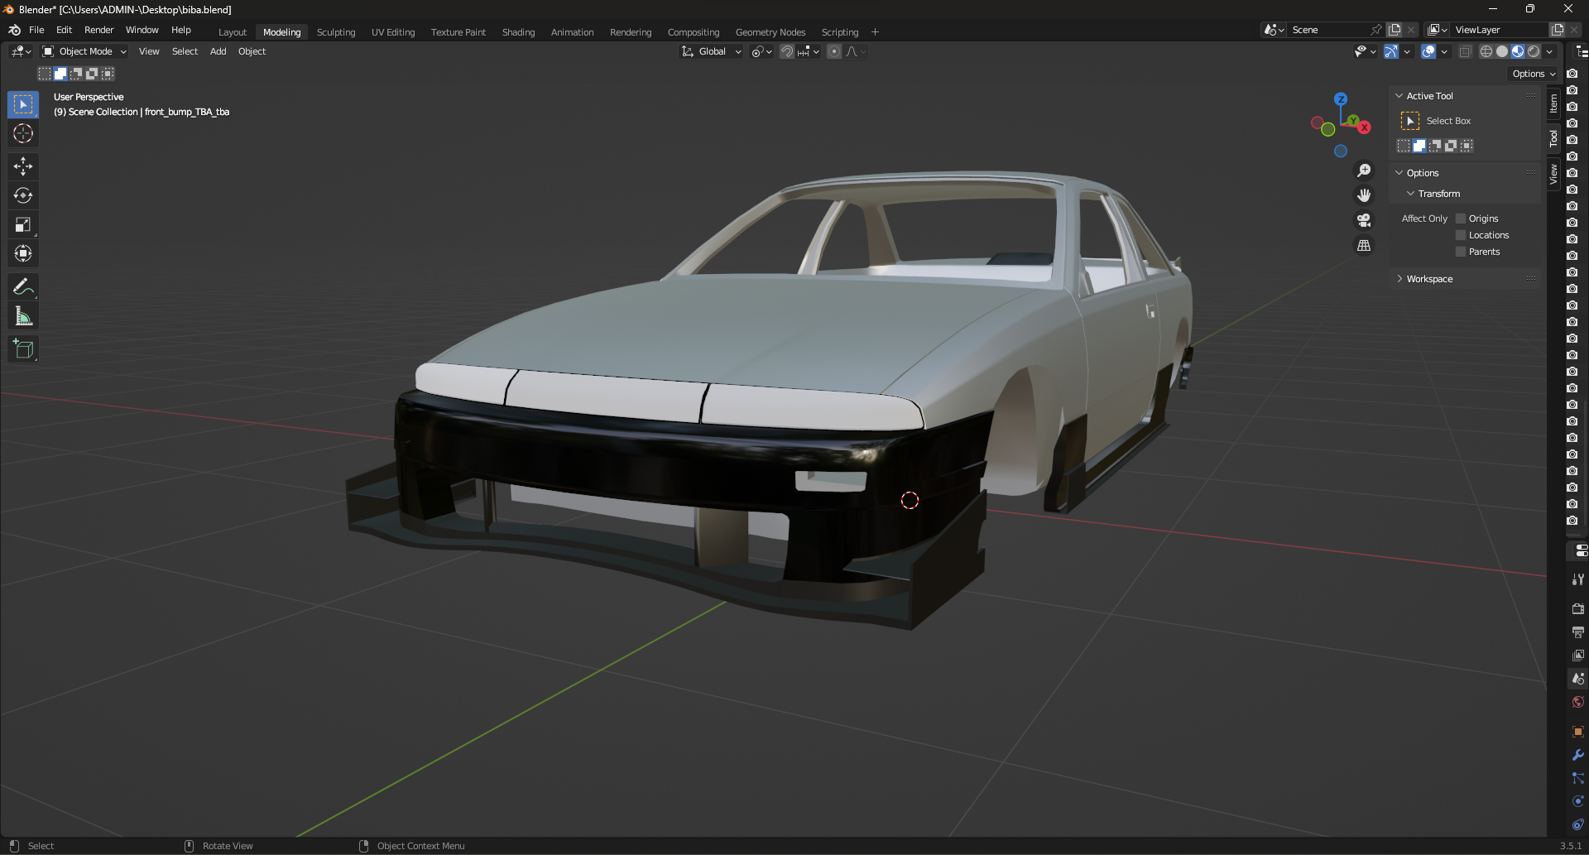This screenshot has height=855, width=1589.
Task: Select the Cursor tool in the toolbar
Action: pyautogui.click(x=23, y=133)
